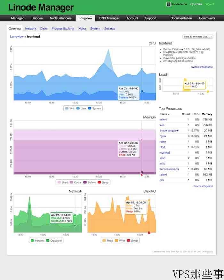Toggle the Buffers series in Memory legend

(x=90, y=183)
